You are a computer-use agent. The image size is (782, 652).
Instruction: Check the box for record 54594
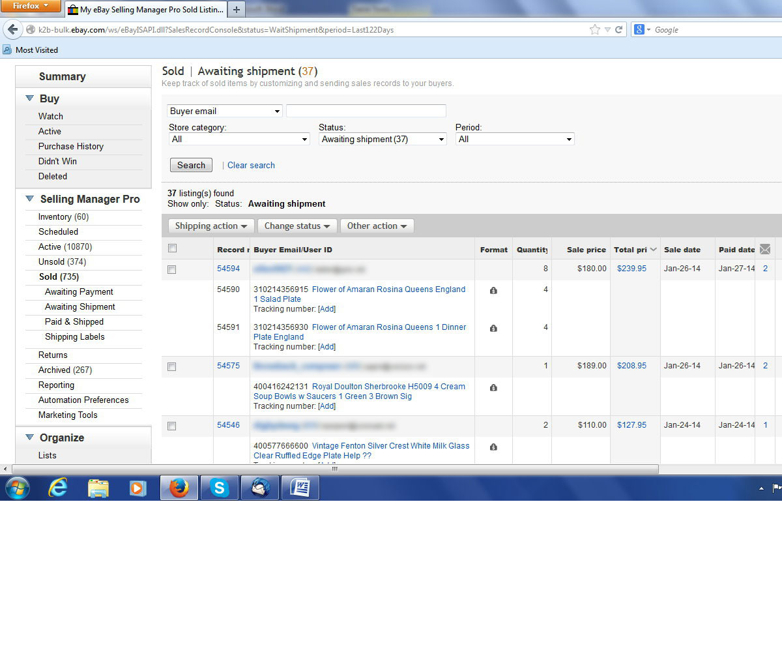(172, 269)
